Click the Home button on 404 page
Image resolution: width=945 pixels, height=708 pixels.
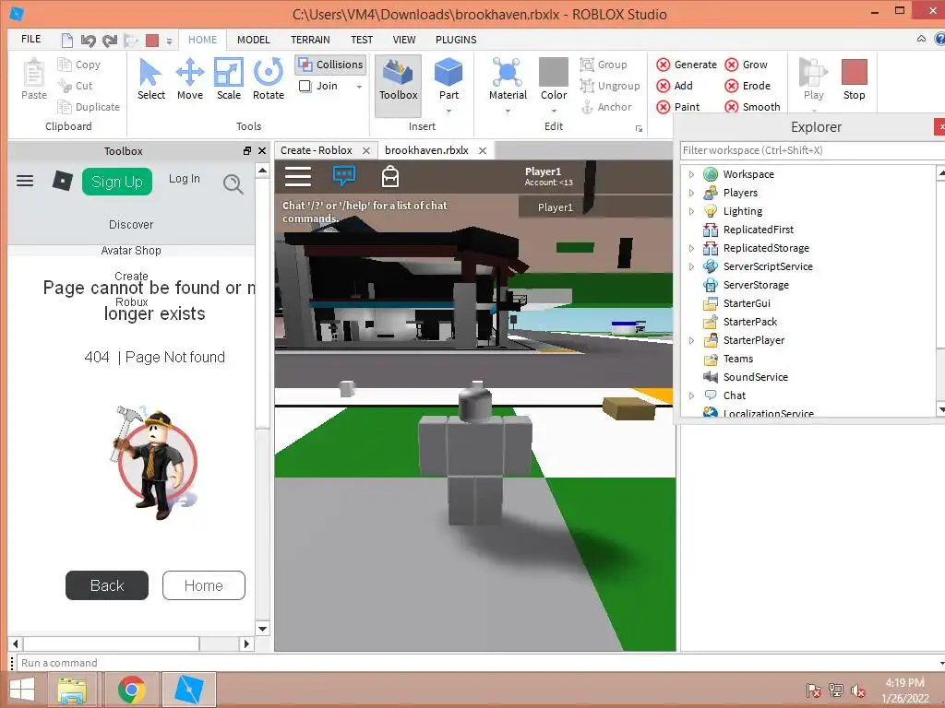[x=204, y=585]
